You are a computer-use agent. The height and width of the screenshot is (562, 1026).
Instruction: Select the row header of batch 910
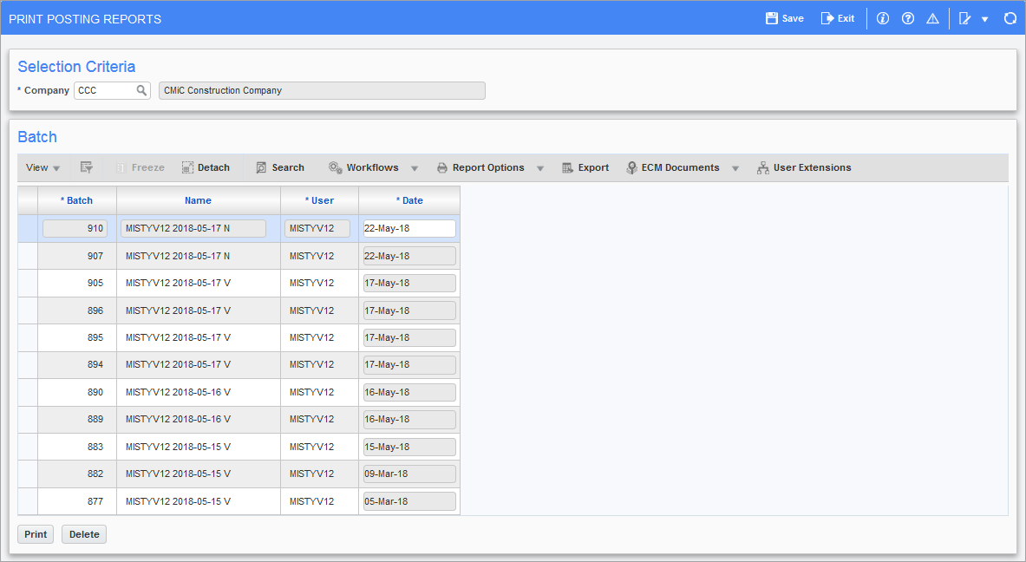[28, 228]
